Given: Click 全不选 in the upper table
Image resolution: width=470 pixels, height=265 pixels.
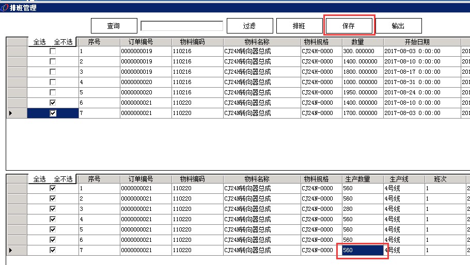Looking at the screenshot, I should coord(63,42).
